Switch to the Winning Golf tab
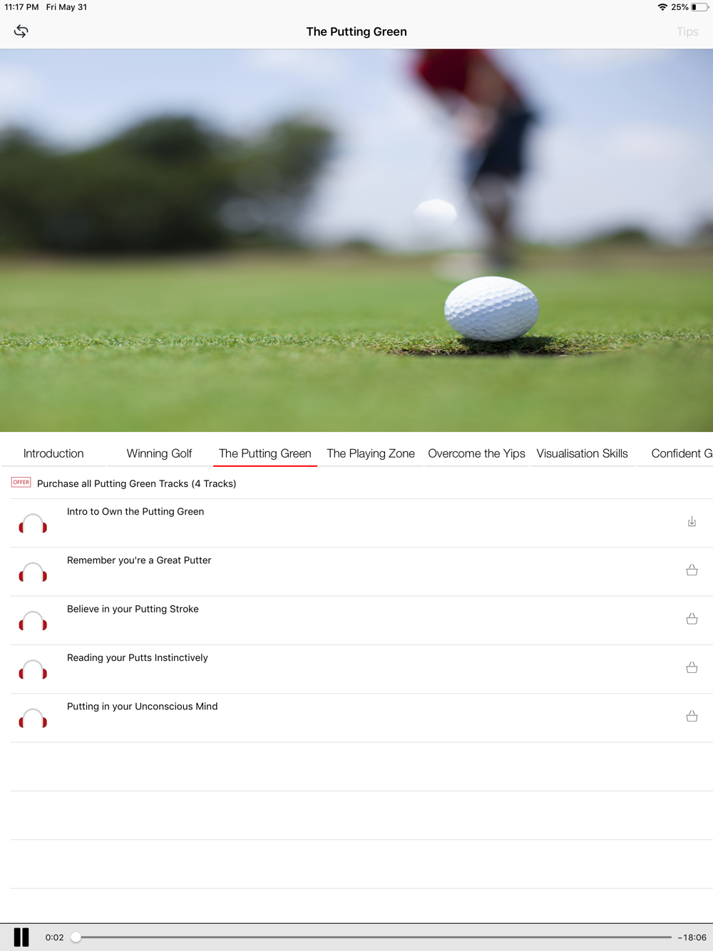The width and height of the screenshot is (713, 951). (159, 453)
